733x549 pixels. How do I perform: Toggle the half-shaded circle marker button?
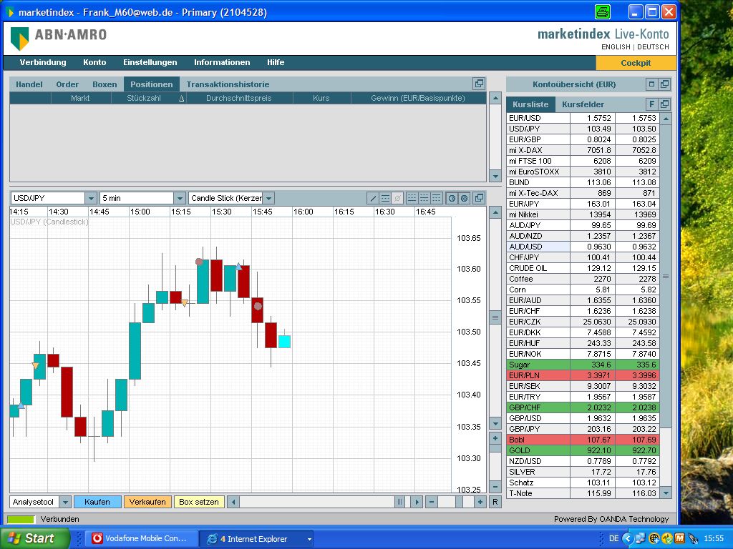click(x=452, y=198)
